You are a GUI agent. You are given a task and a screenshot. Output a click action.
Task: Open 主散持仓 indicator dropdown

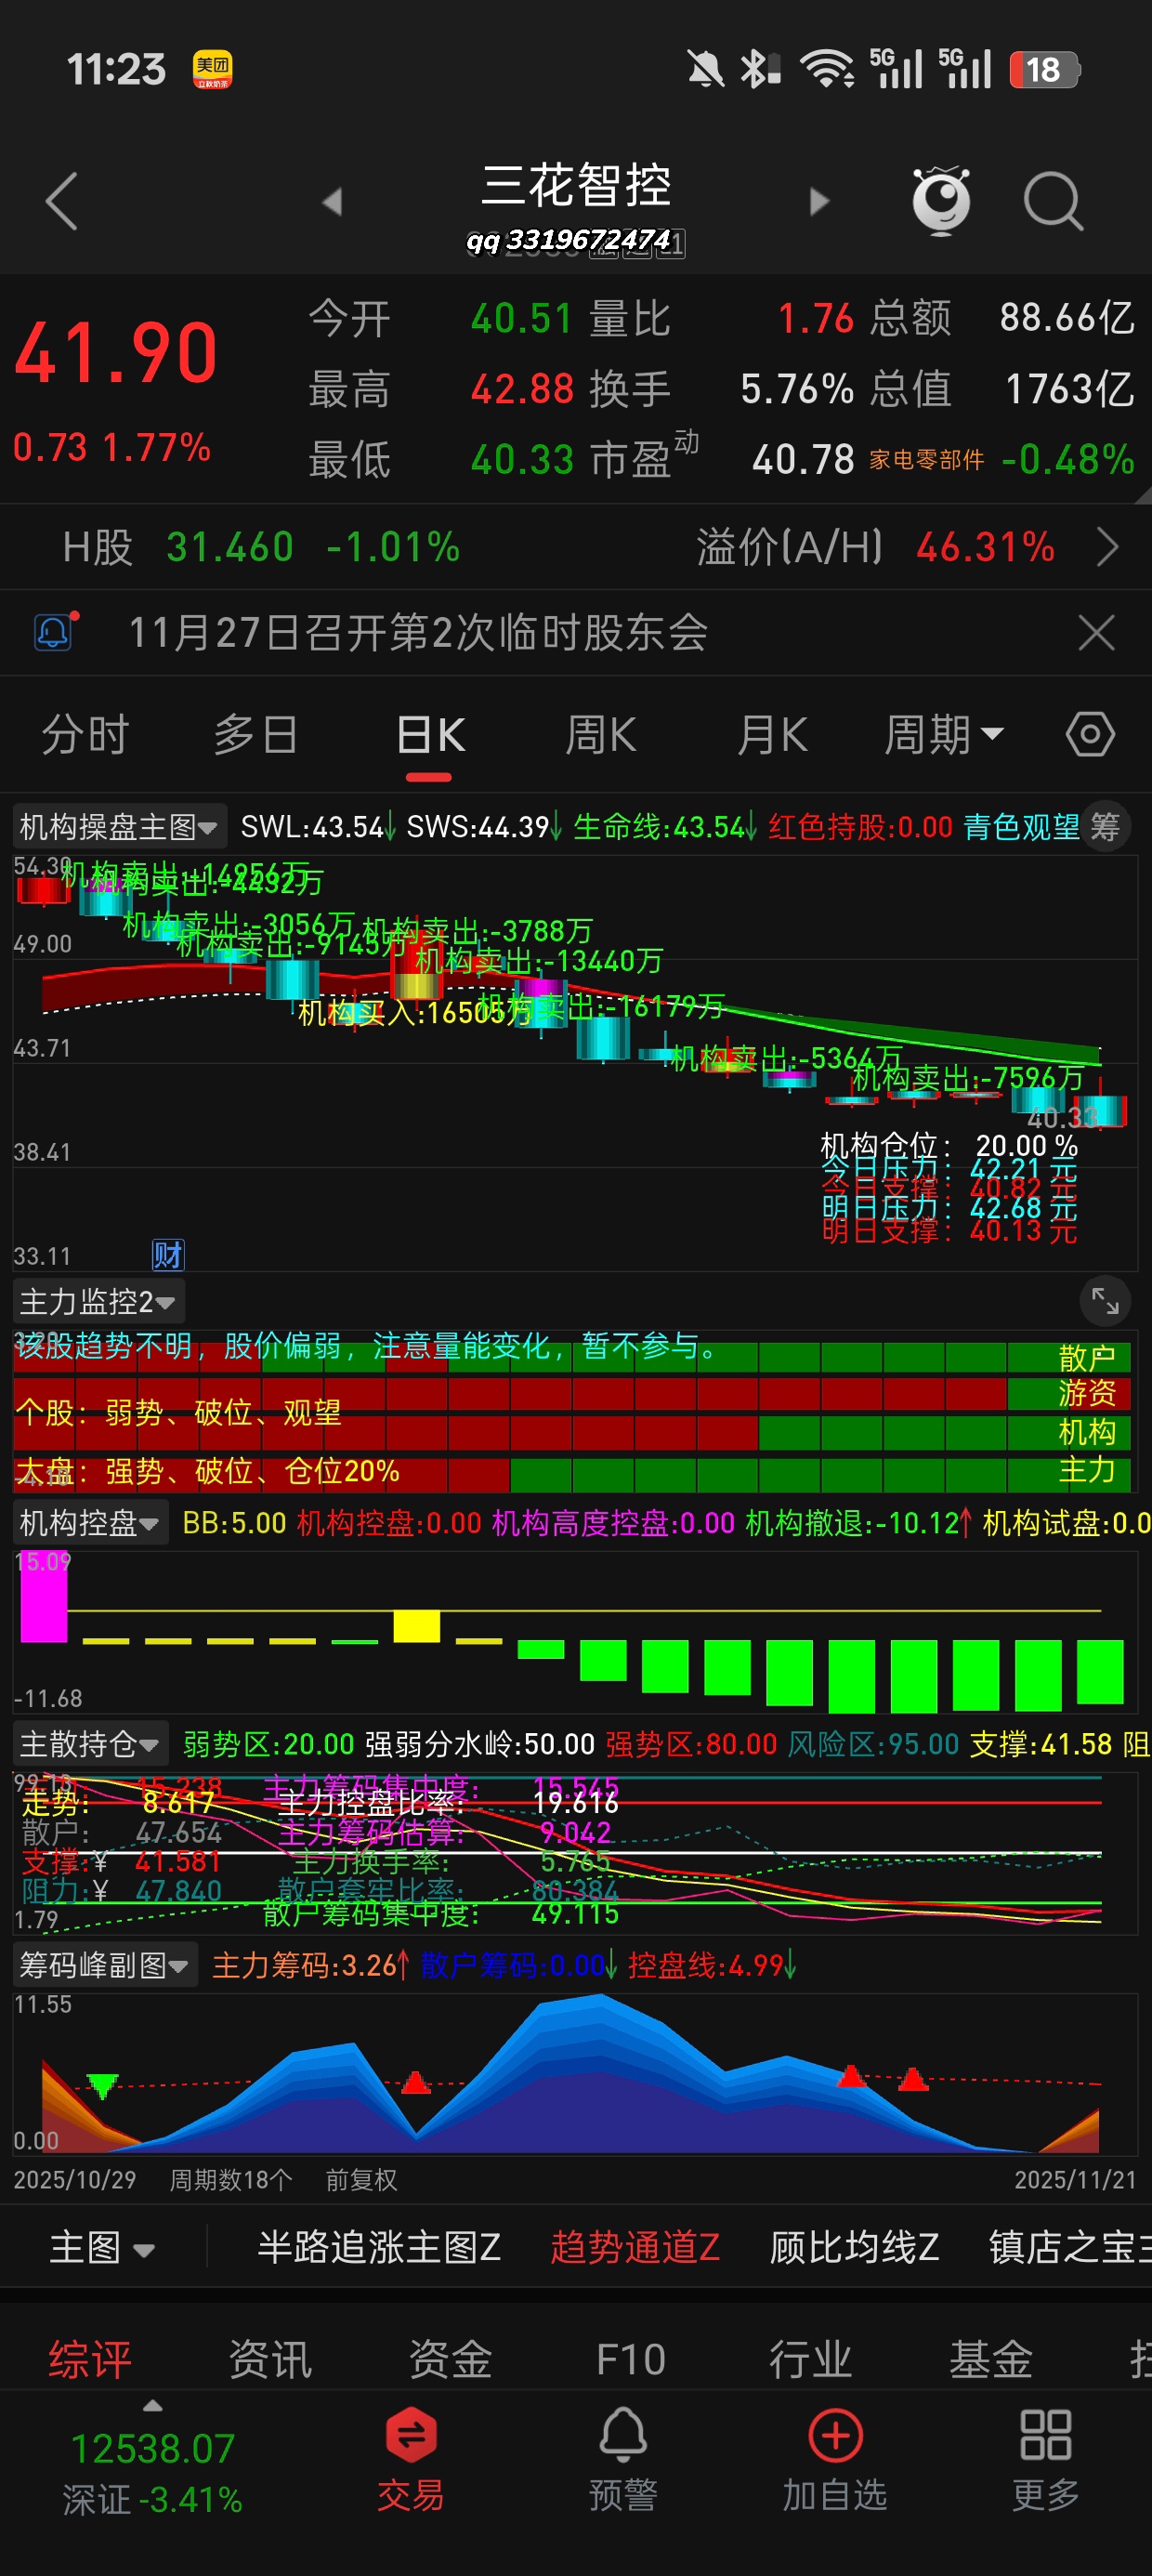[90, 1744]
